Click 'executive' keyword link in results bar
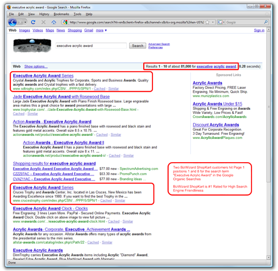Screen dimensions: 278x271 point(205,66)
